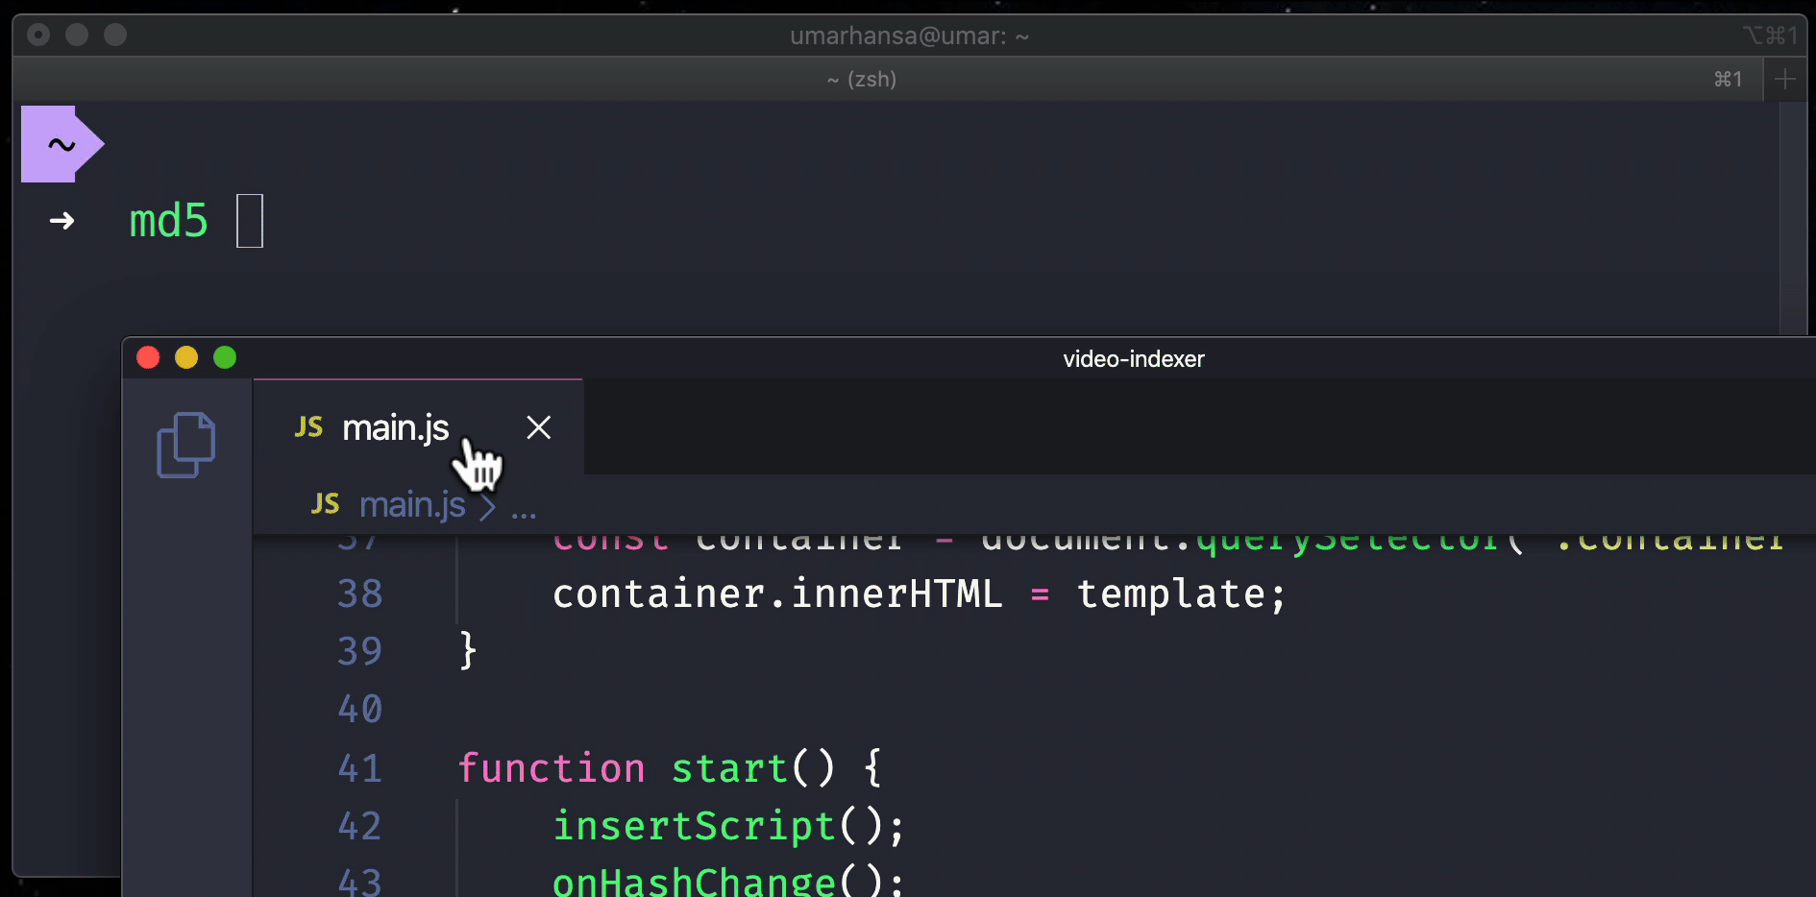Close main.js using the X button
This screenshot has height=897, width=1816.
click(538, 427)
